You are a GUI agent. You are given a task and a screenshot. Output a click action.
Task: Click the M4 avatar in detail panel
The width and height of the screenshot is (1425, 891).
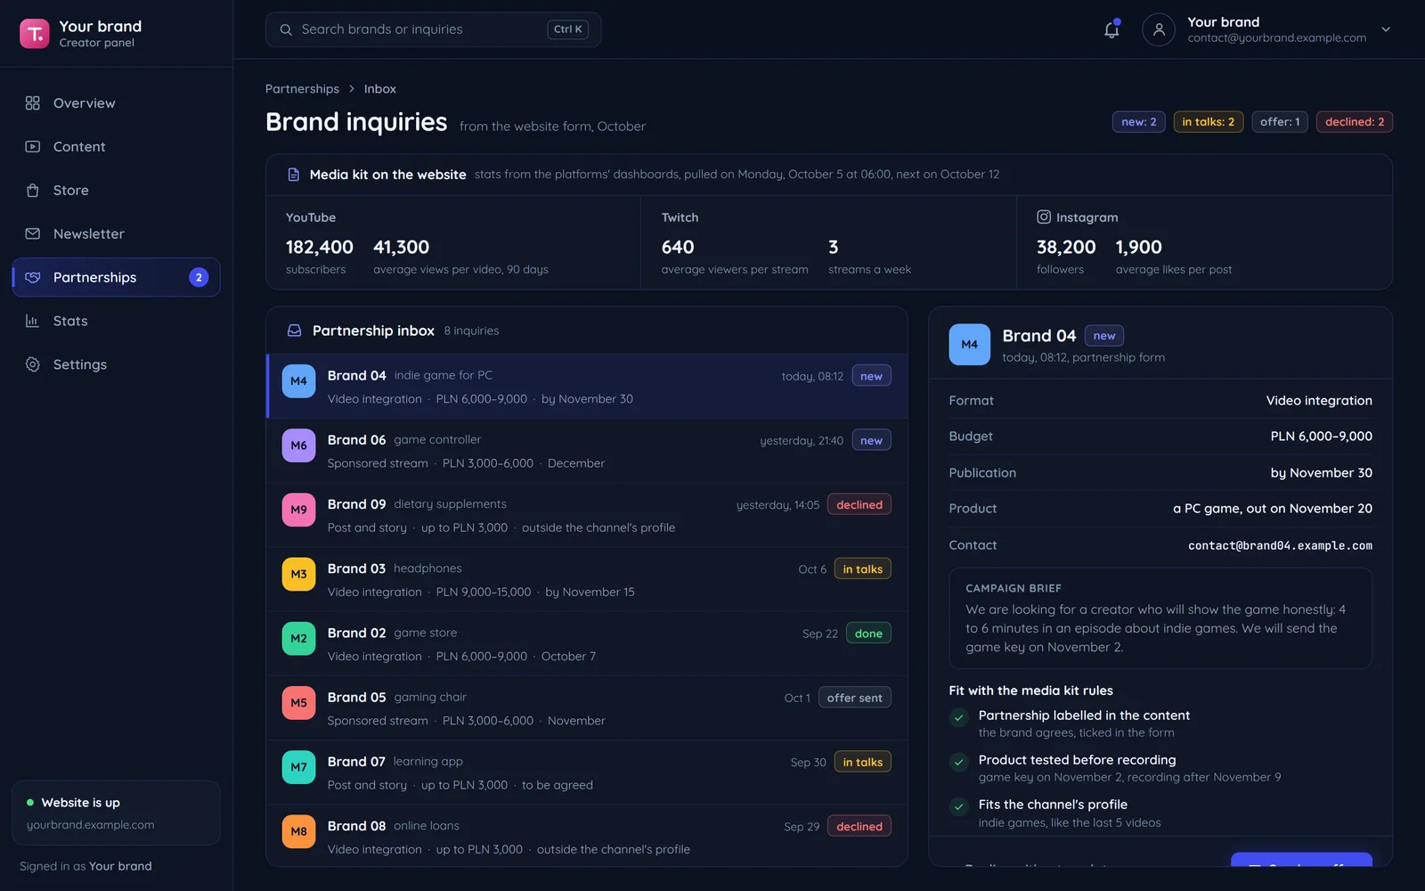(969, 345)
